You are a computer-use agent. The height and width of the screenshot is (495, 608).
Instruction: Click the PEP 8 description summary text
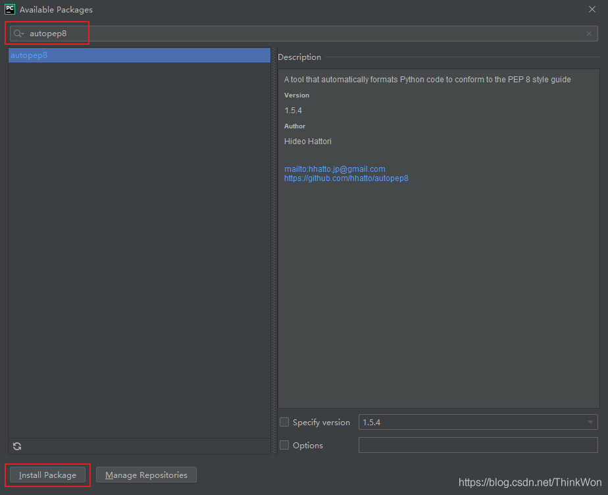[427, 80]
